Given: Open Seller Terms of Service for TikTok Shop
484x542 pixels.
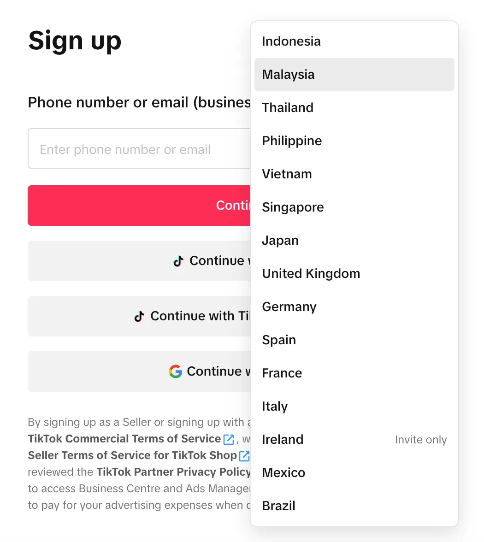Looking at the screenshot, I should tap(132, 455).
